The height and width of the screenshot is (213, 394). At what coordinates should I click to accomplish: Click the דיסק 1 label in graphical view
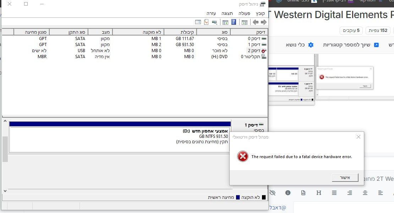tap(251, 125)
